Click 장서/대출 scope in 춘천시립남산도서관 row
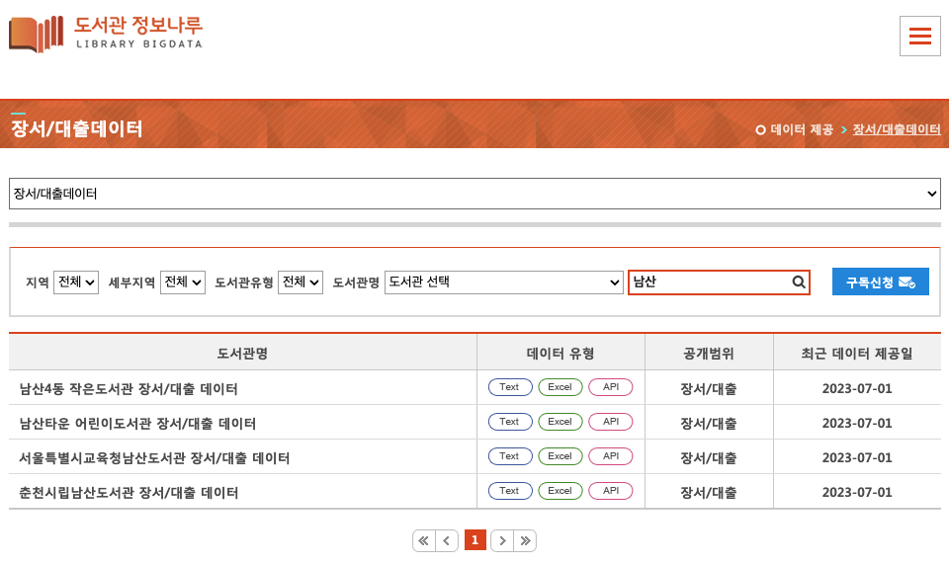949x564 pixels. (709, 493)
